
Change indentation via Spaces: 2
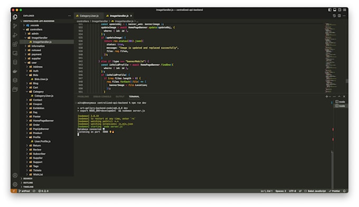[281, 191]
